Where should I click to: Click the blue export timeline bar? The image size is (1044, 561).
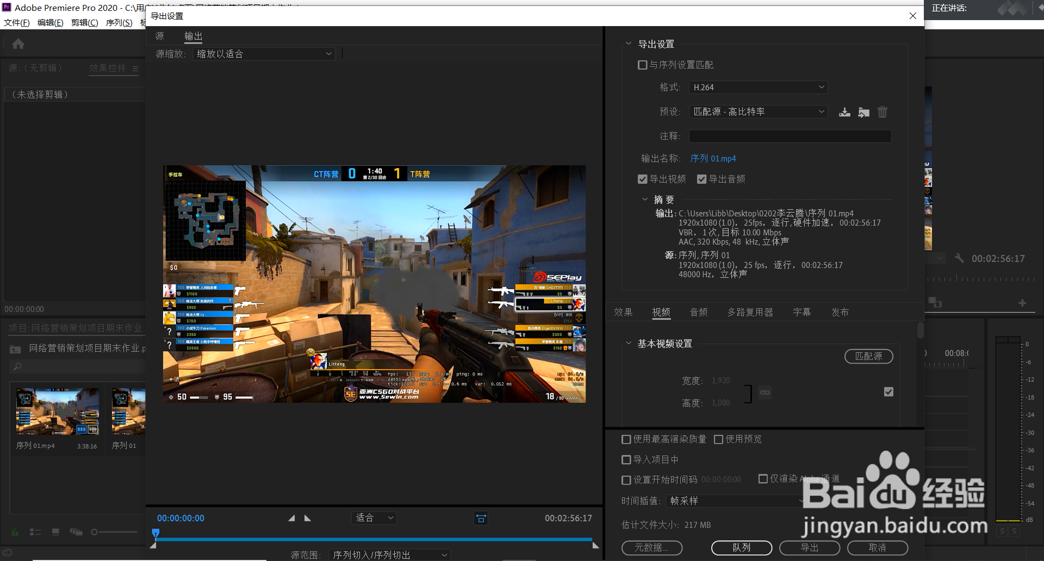click(x=374, y=539)
